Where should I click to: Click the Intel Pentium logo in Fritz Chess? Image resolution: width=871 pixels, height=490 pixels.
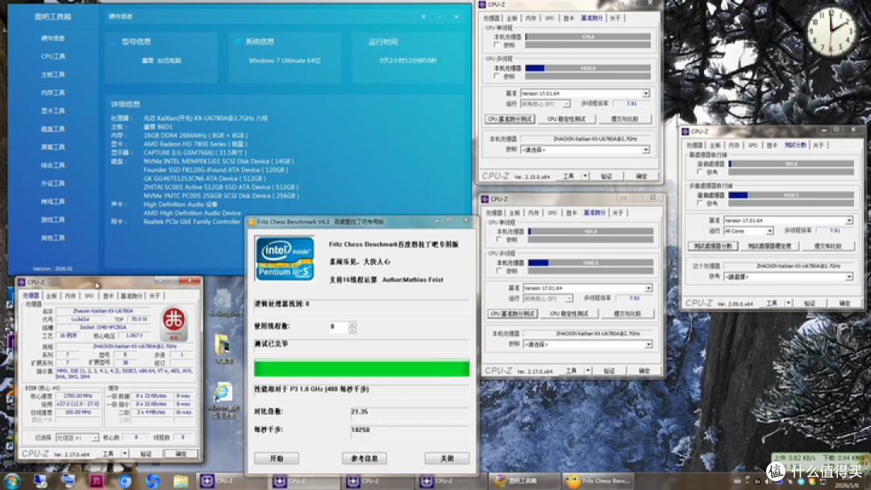pos(285,258)
